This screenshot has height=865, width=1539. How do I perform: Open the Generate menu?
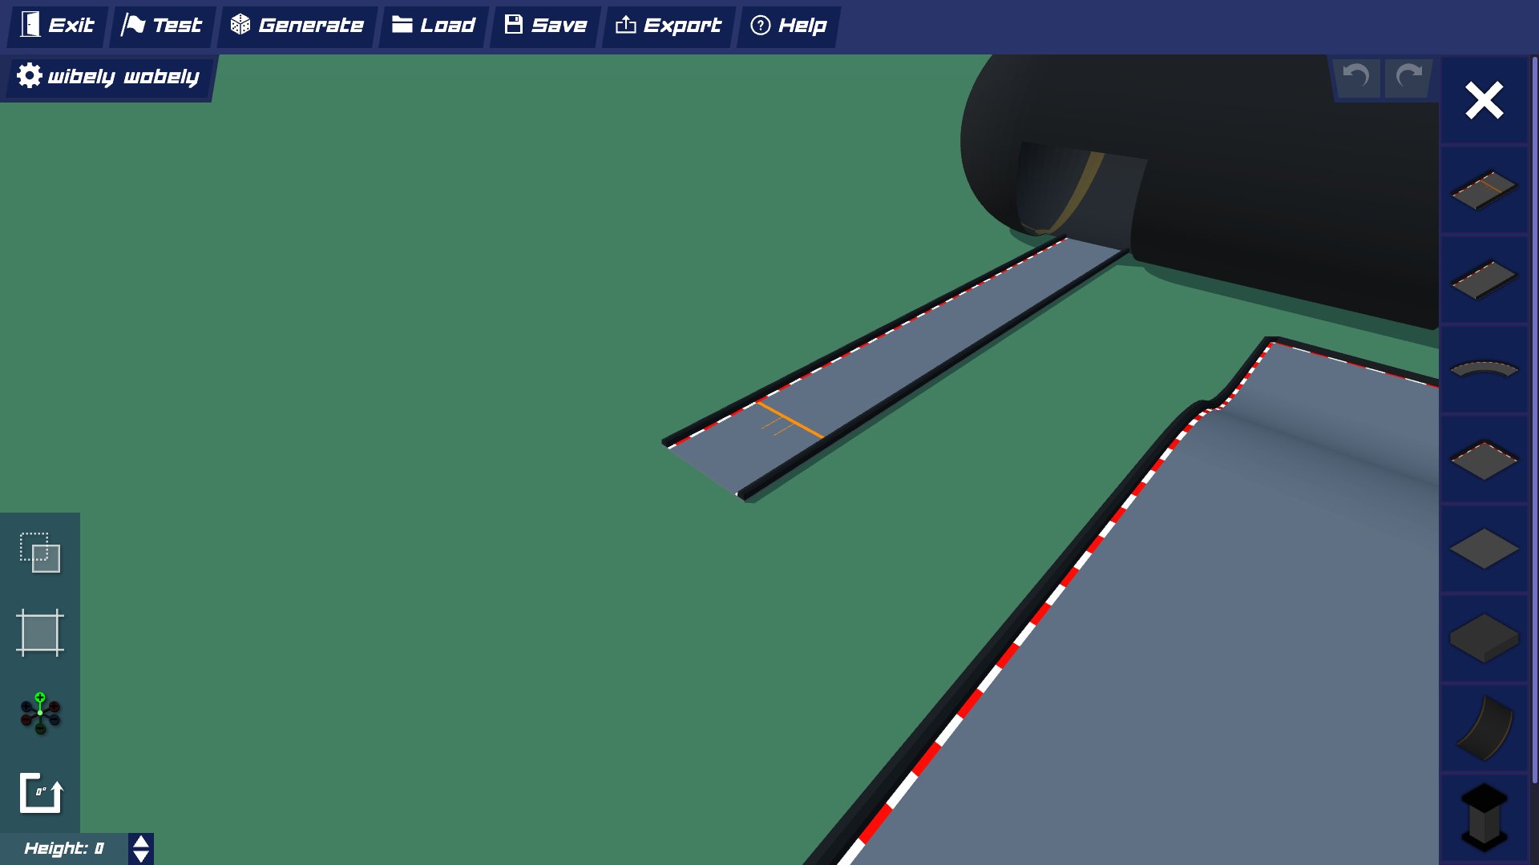297,25
